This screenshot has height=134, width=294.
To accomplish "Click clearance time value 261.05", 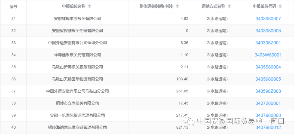I will point(182,91).
